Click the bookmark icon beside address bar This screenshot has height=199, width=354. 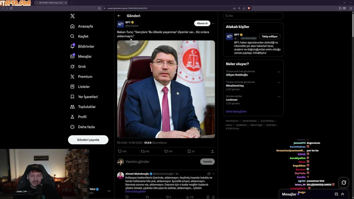point(99,8)
